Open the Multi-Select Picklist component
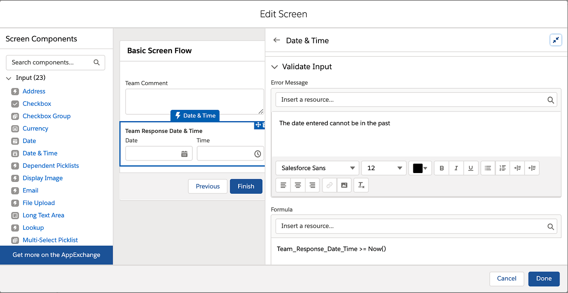568x293 pixels. click(x=50, y=240)
